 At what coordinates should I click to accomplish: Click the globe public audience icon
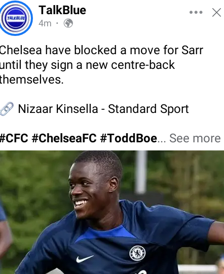click(68, 23)
